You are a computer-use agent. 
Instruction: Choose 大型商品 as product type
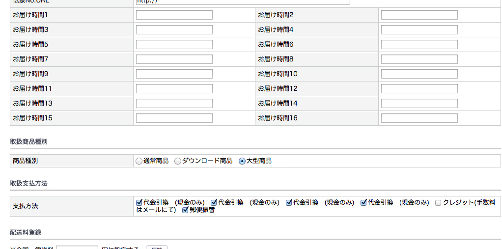(x=242, y=161)
